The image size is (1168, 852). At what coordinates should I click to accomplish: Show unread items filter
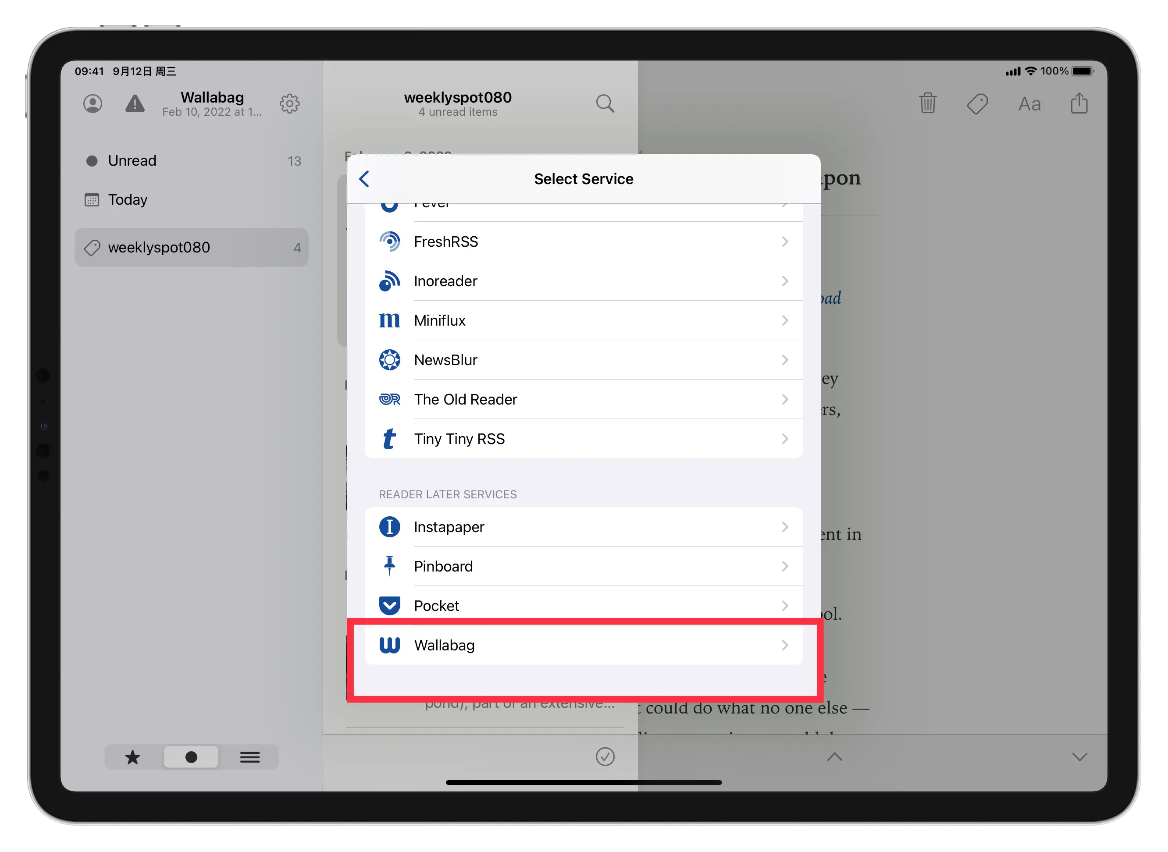pos(191,757)
